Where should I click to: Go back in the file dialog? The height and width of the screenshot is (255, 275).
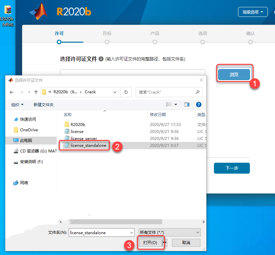(12, 92)
